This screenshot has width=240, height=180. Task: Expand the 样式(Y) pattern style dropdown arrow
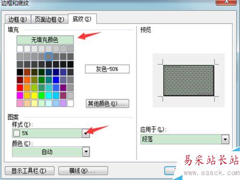tap(86, 133)
